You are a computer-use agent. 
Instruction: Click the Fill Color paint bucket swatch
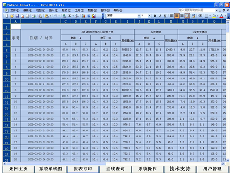[x=214, y=16]
